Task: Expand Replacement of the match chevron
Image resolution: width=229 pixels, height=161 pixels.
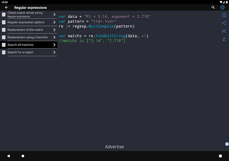Action: [x=55, y=30]
